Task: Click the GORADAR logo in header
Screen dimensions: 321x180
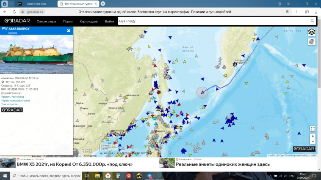Action: 17,21
